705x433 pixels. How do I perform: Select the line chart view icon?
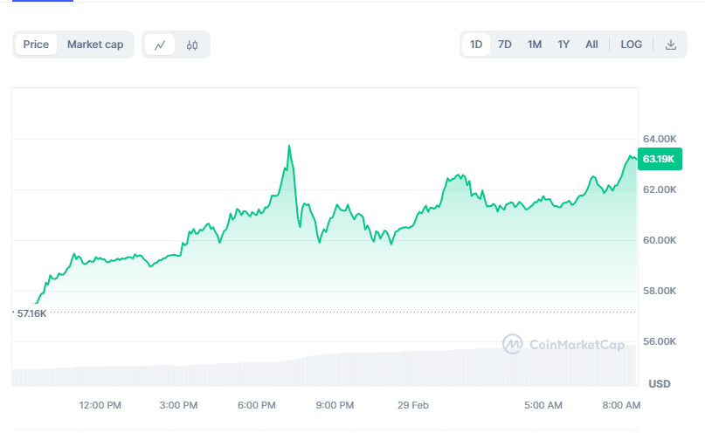160,45
